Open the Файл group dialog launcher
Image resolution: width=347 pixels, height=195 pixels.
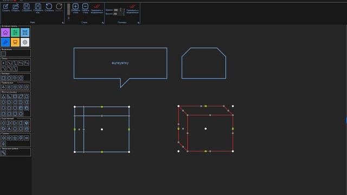[63, 23]
